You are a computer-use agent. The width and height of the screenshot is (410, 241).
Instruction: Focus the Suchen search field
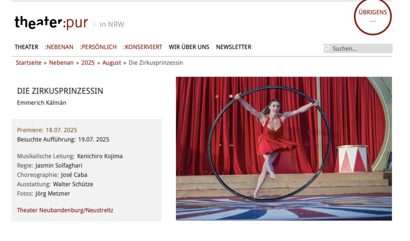point(358,48)
